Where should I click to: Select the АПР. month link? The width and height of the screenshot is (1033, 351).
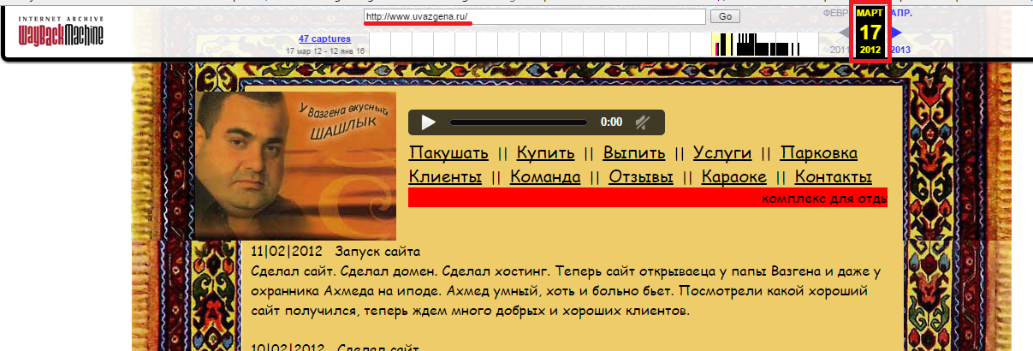tap(901, 13)
